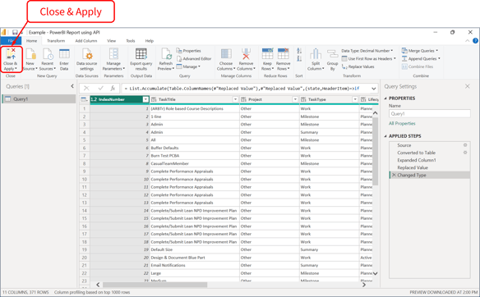Click Append Queries in the ribbon
This screenshot has width=480, height=297.
click(421, 59)
